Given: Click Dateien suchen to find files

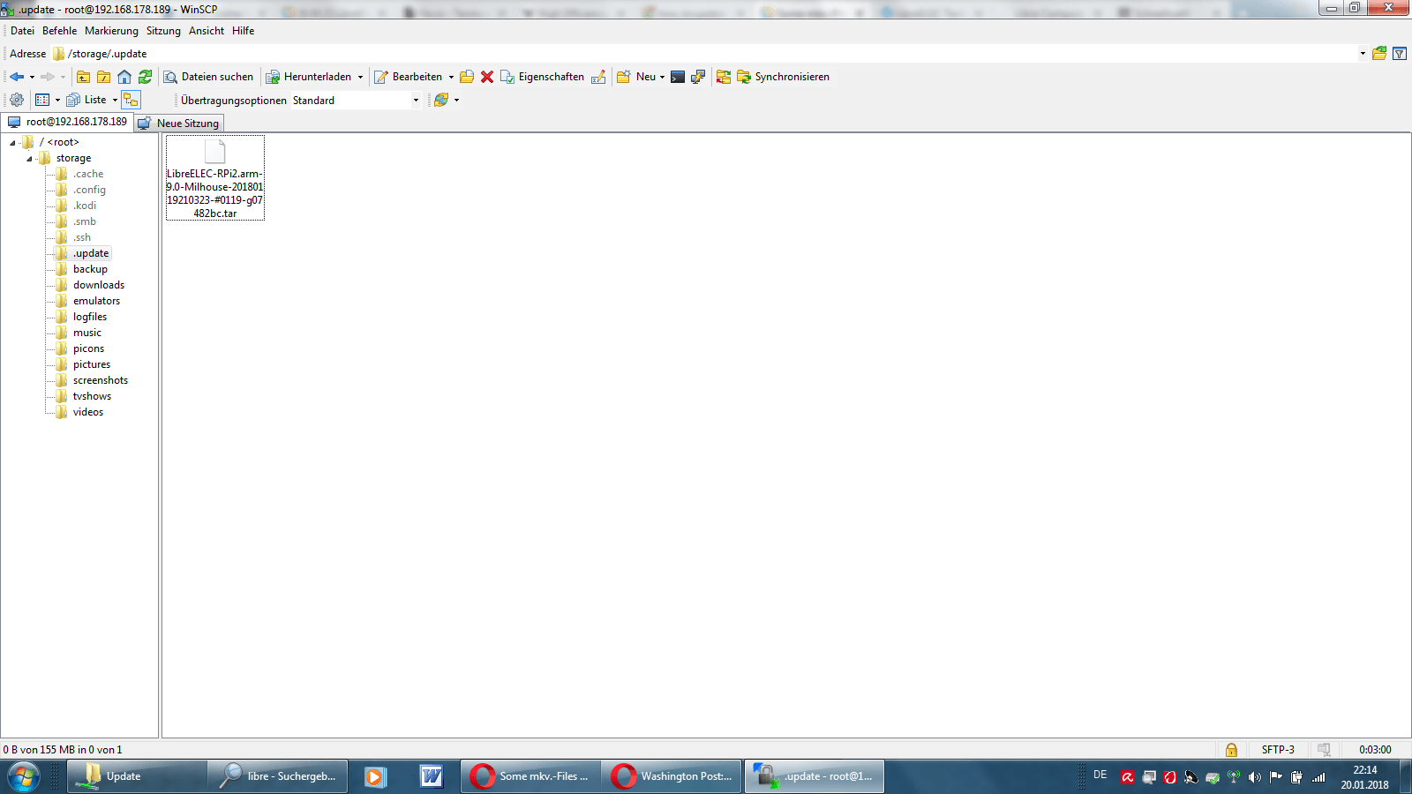Looking at the screenshot, I should [208, 77].
